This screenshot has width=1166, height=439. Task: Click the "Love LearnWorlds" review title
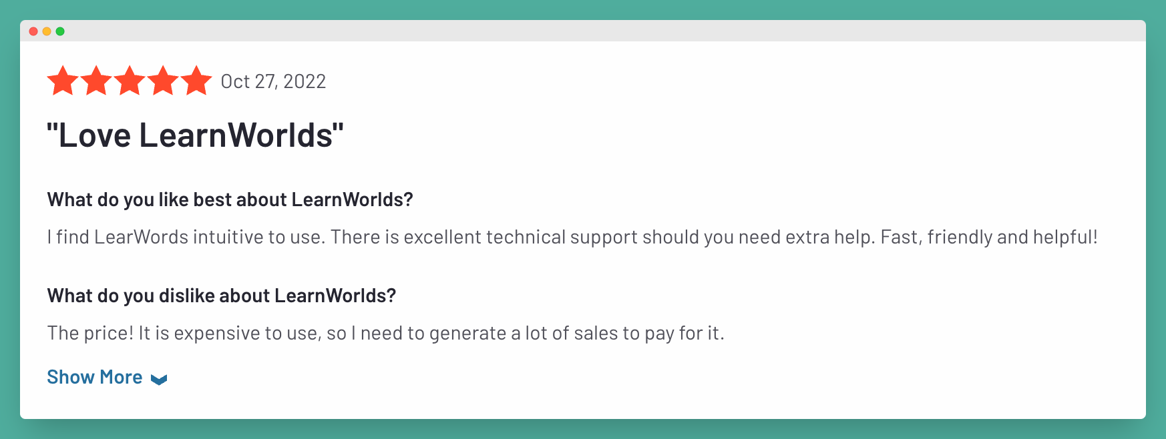point(195,135)
